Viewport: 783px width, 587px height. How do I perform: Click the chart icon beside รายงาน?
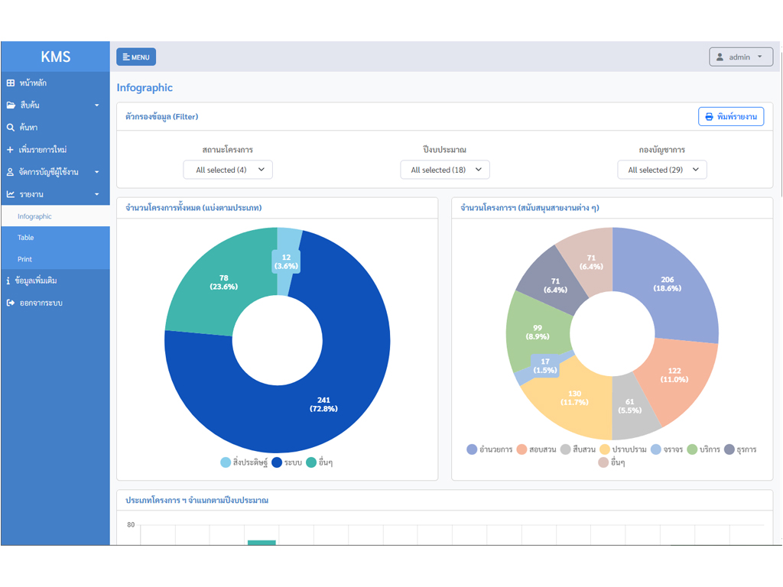coord(11,194)
